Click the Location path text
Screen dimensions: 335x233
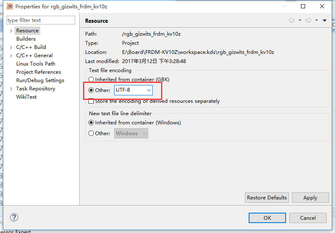pos(198,52)
